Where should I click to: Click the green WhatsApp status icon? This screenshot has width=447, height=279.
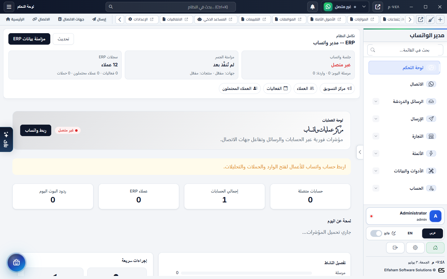point(328,7)
